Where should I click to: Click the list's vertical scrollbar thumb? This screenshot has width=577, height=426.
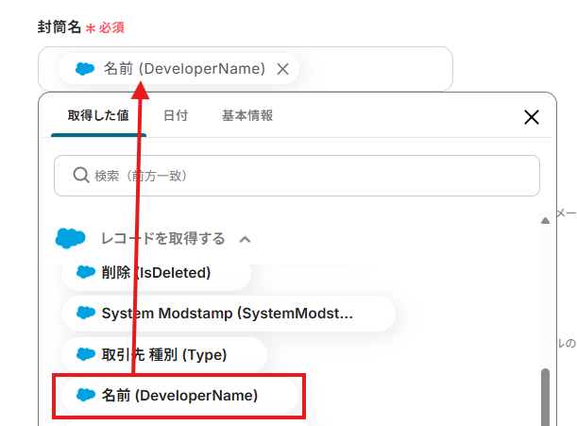[545, 395]
